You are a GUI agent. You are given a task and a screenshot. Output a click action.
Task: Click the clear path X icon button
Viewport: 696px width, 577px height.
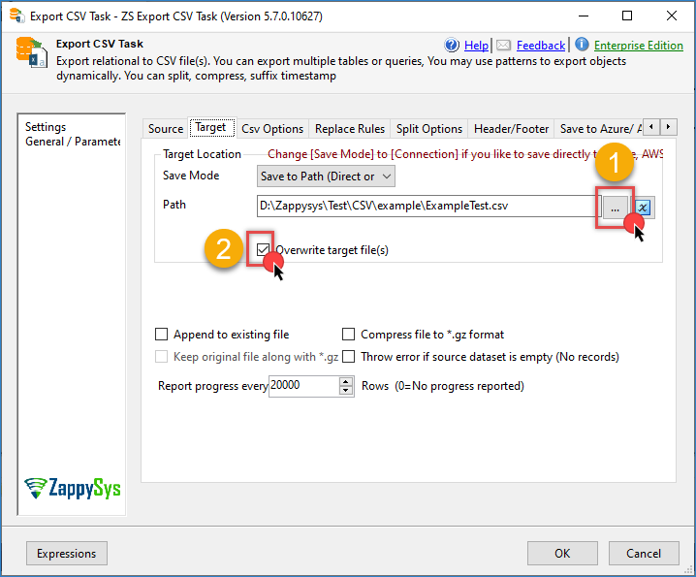(x=643, y=207)
